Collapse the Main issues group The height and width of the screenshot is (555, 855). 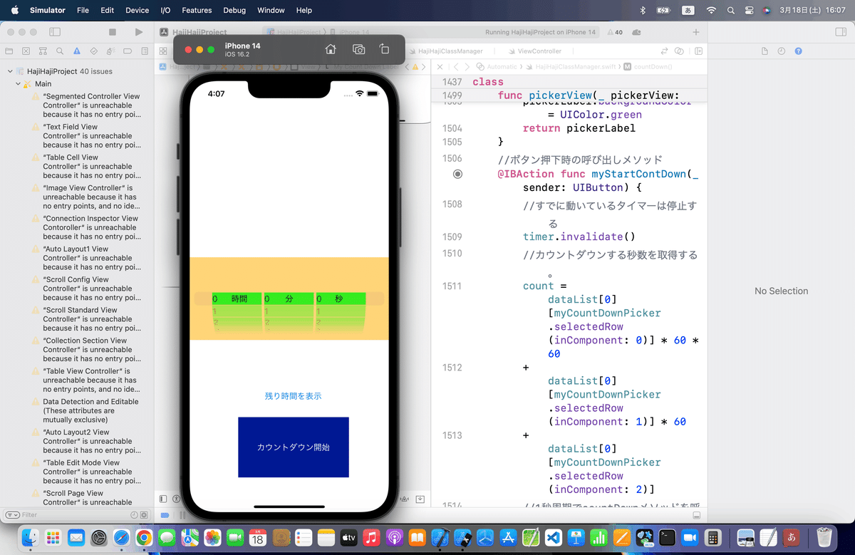(18, 84)
